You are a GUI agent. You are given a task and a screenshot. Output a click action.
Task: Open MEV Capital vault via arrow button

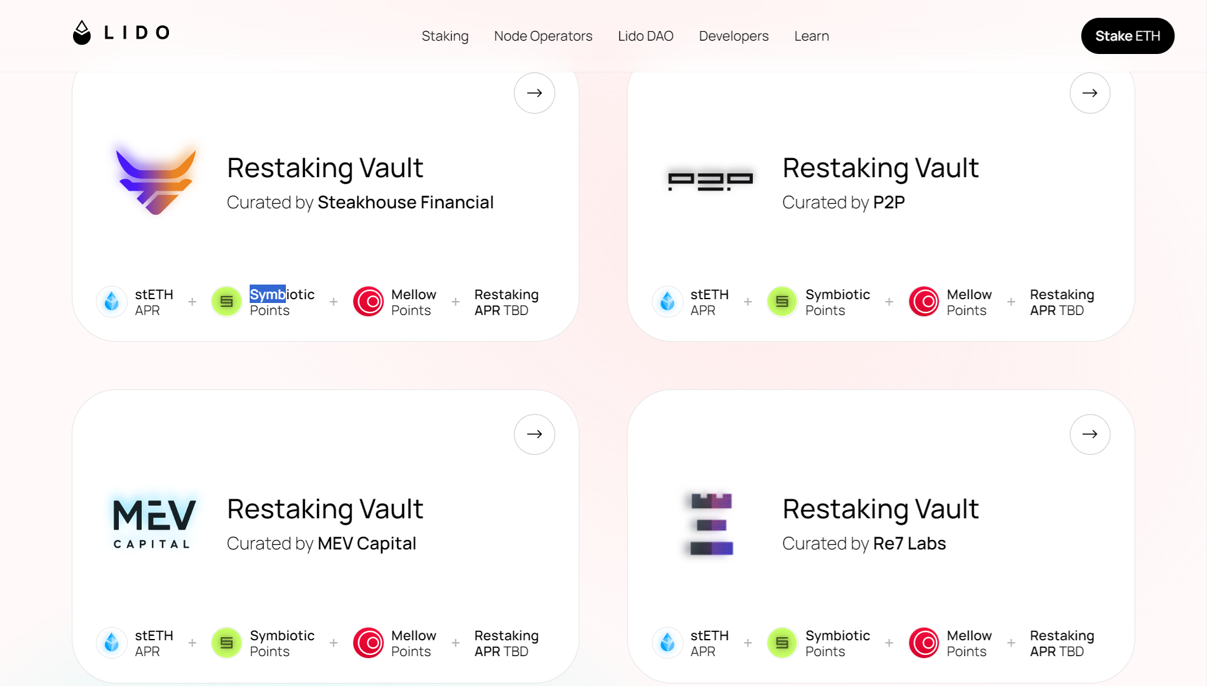534,434
